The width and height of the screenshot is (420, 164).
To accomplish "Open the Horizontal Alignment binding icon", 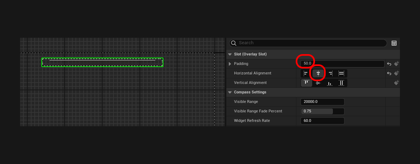I will pyautogui.click(x=397, y=73).
